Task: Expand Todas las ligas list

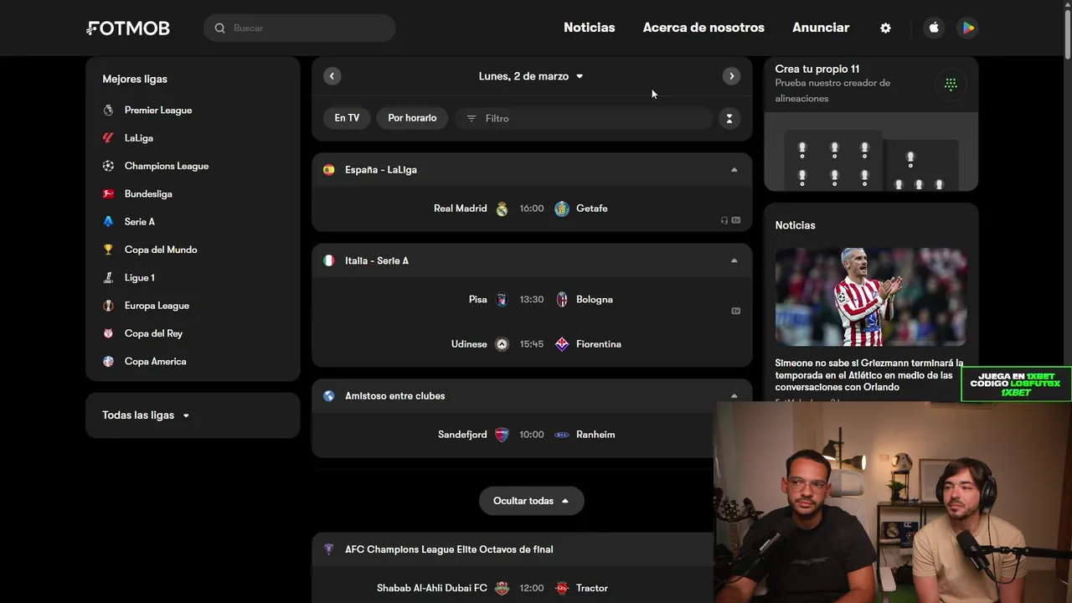Action: click(x=146, y=415)
